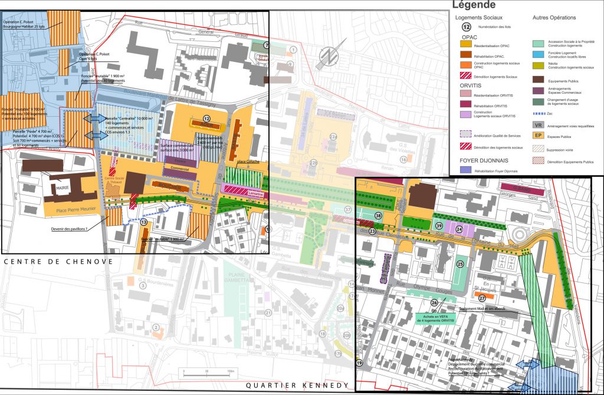The height and width of the screenshot is (395, 604).
Task: Select Démolition logements Sociaux hatched swatch under OPAC
Action: (466, 75)
